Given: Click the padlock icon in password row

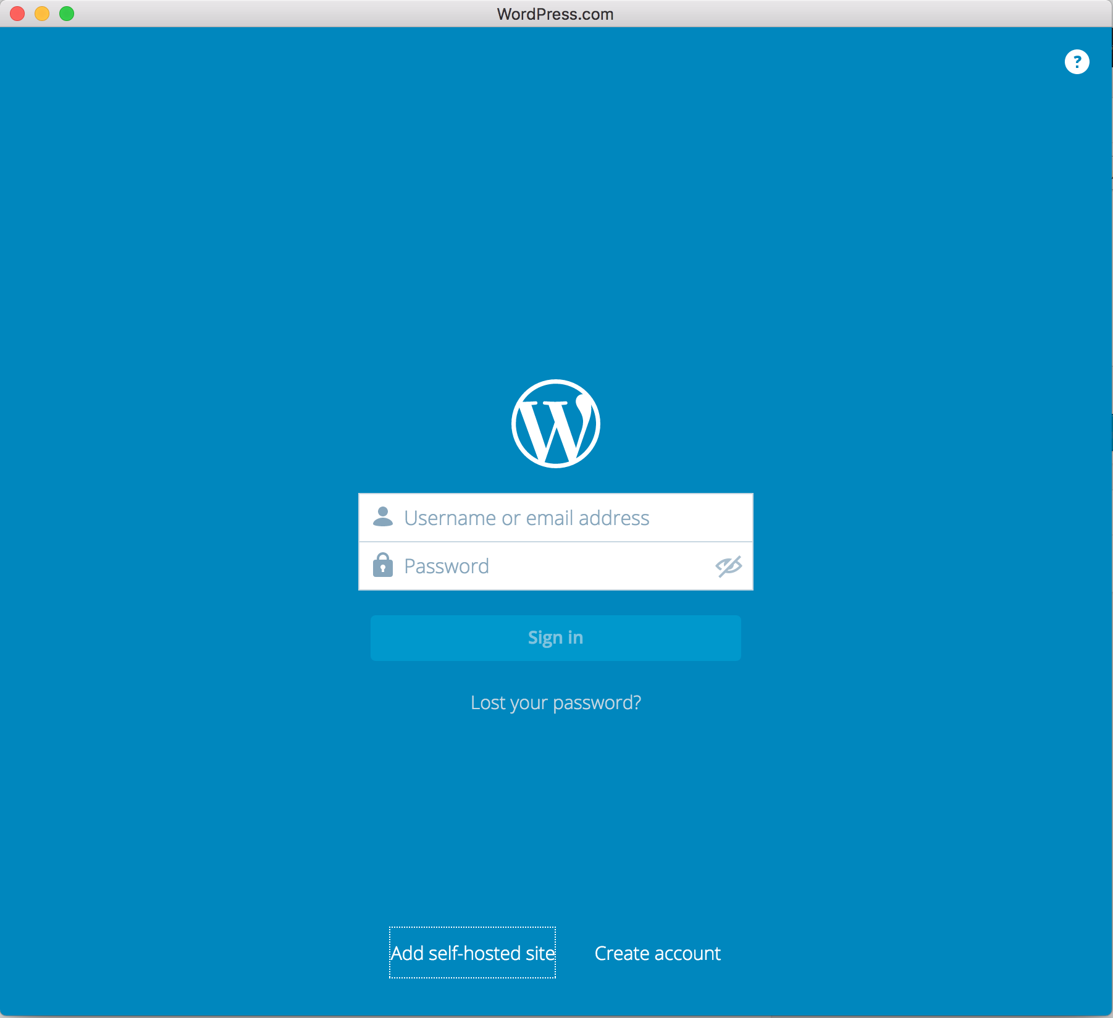Looking at the screenshot, I should point(383,565).
